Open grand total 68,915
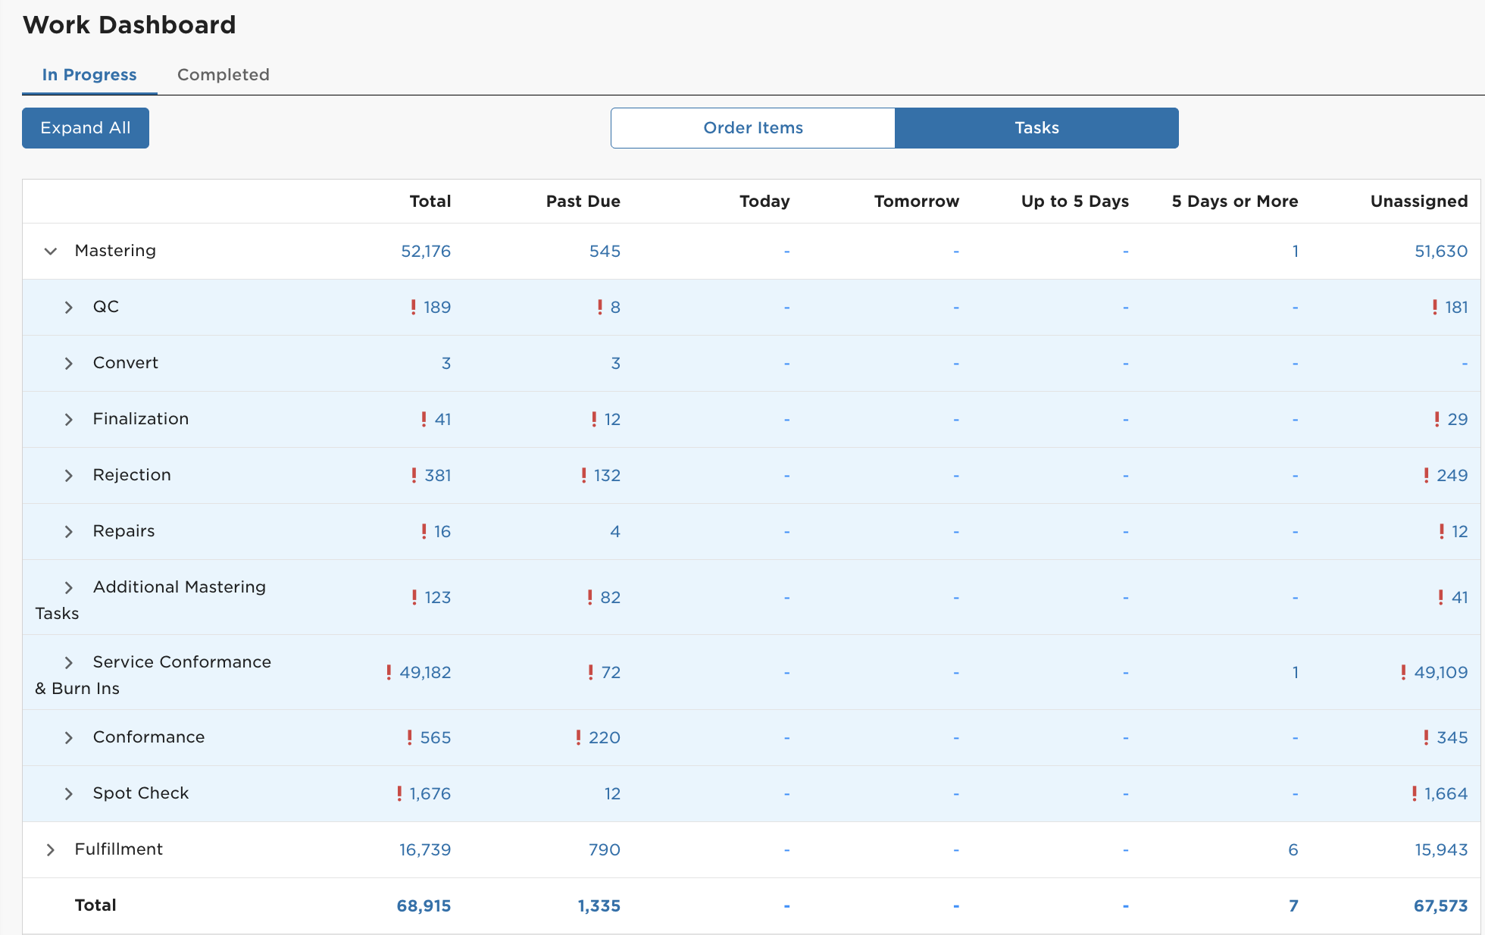 [x=424, y=905]
